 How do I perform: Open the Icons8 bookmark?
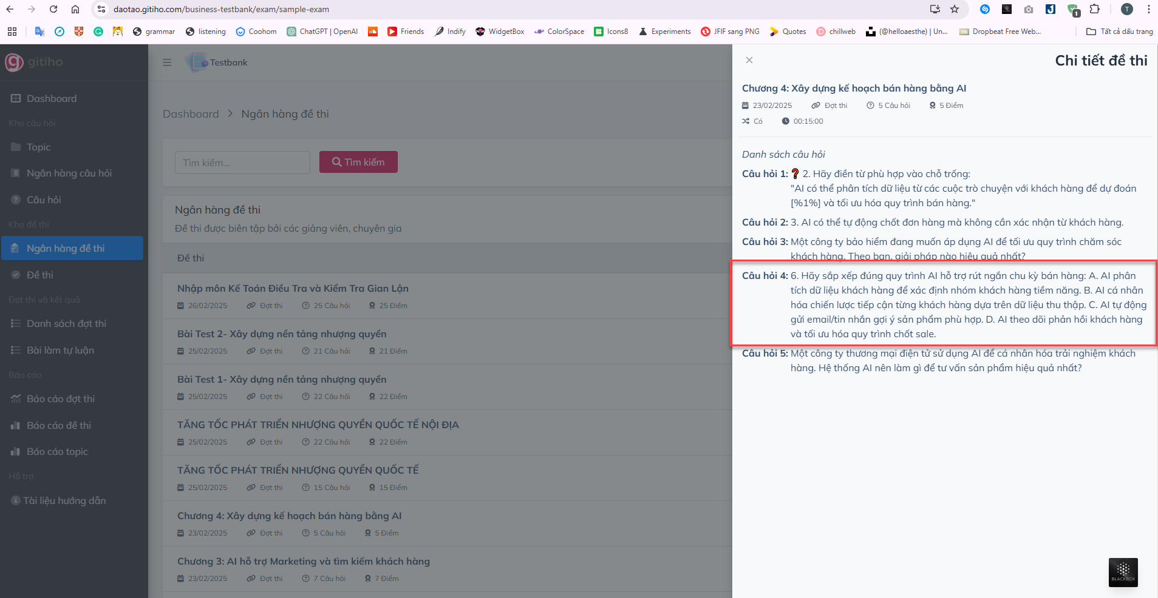[611, 32]
